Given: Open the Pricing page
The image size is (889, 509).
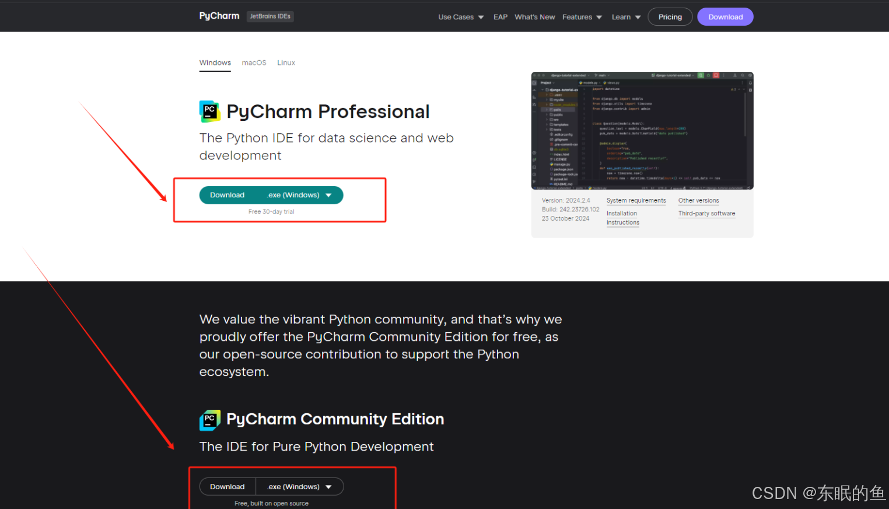Looking at the screenshot, I should (670, 17).
